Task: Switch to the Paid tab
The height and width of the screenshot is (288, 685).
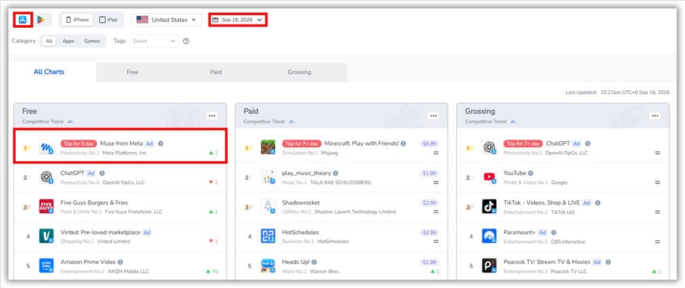Action: [x=216, y=72]
